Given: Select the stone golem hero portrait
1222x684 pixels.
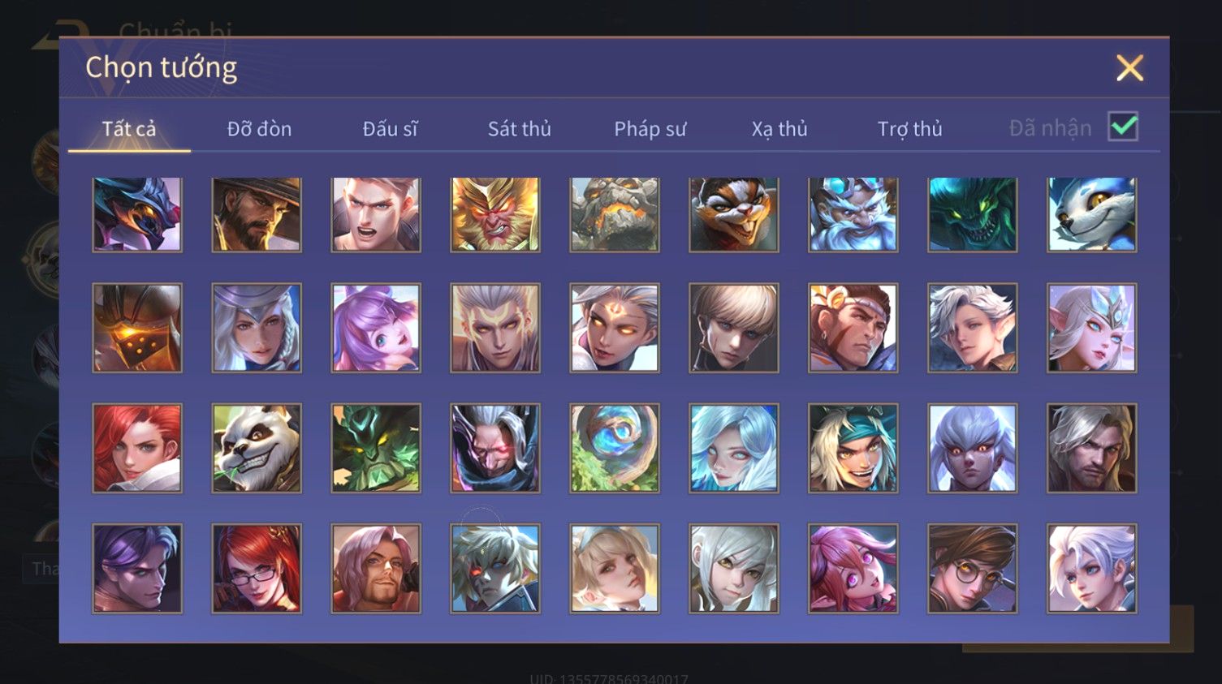Looking at the screenshot, I should [x=615, y=214].
